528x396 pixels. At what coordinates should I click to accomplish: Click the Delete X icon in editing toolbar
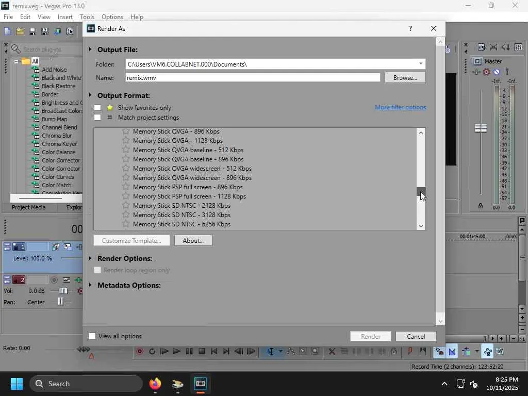[332, 352]
